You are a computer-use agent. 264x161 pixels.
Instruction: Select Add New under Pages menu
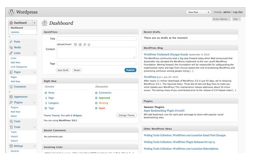click(15, 81)
